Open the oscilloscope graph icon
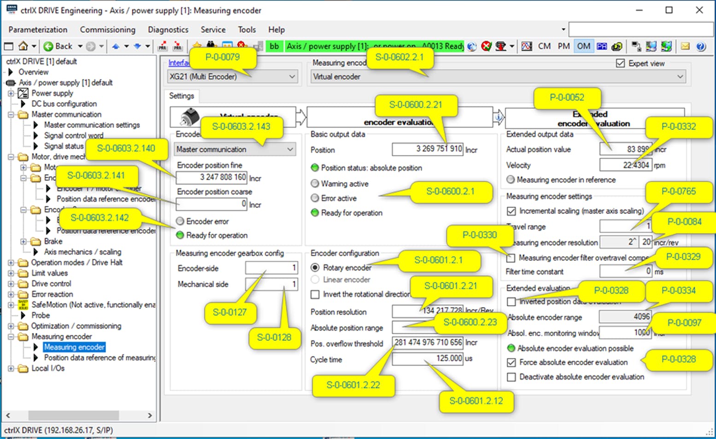Image resolution: width=716 pixels, height=439 pixels. [x=527, y=46]
